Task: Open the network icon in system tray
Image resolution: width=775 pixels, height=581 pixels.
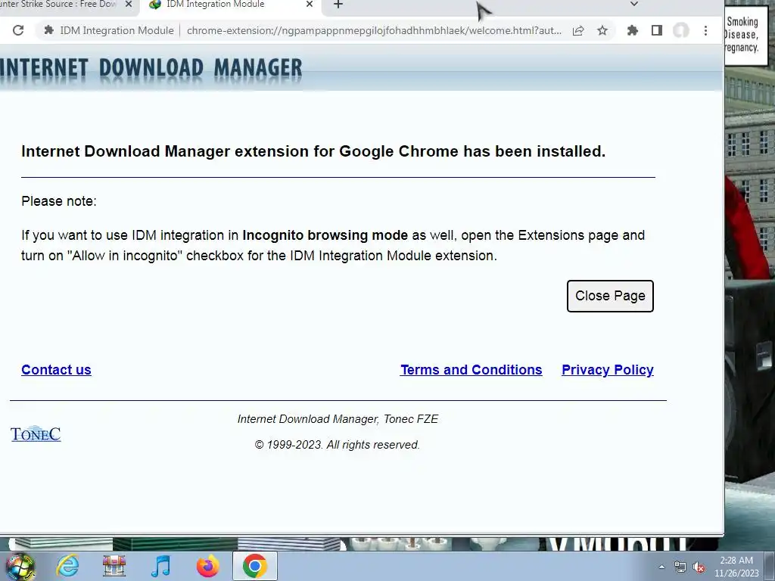Action: (x=680, y=567)
